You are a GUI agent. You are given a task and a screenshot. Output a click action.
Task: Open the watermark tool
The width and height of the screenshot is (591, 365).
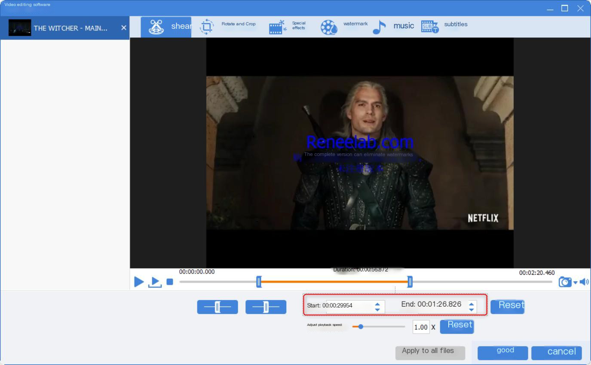(344, 27)
